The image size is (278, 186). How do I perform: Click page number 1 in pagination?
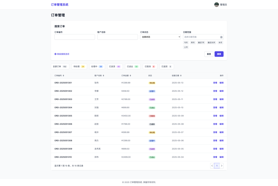coord(217,166)
